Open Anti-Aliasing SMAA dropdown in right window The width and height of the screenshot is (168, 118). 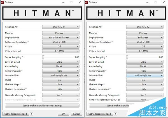pos(145,66)
